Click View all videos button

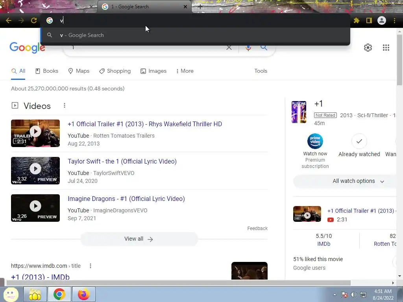[x=139, y=239]
